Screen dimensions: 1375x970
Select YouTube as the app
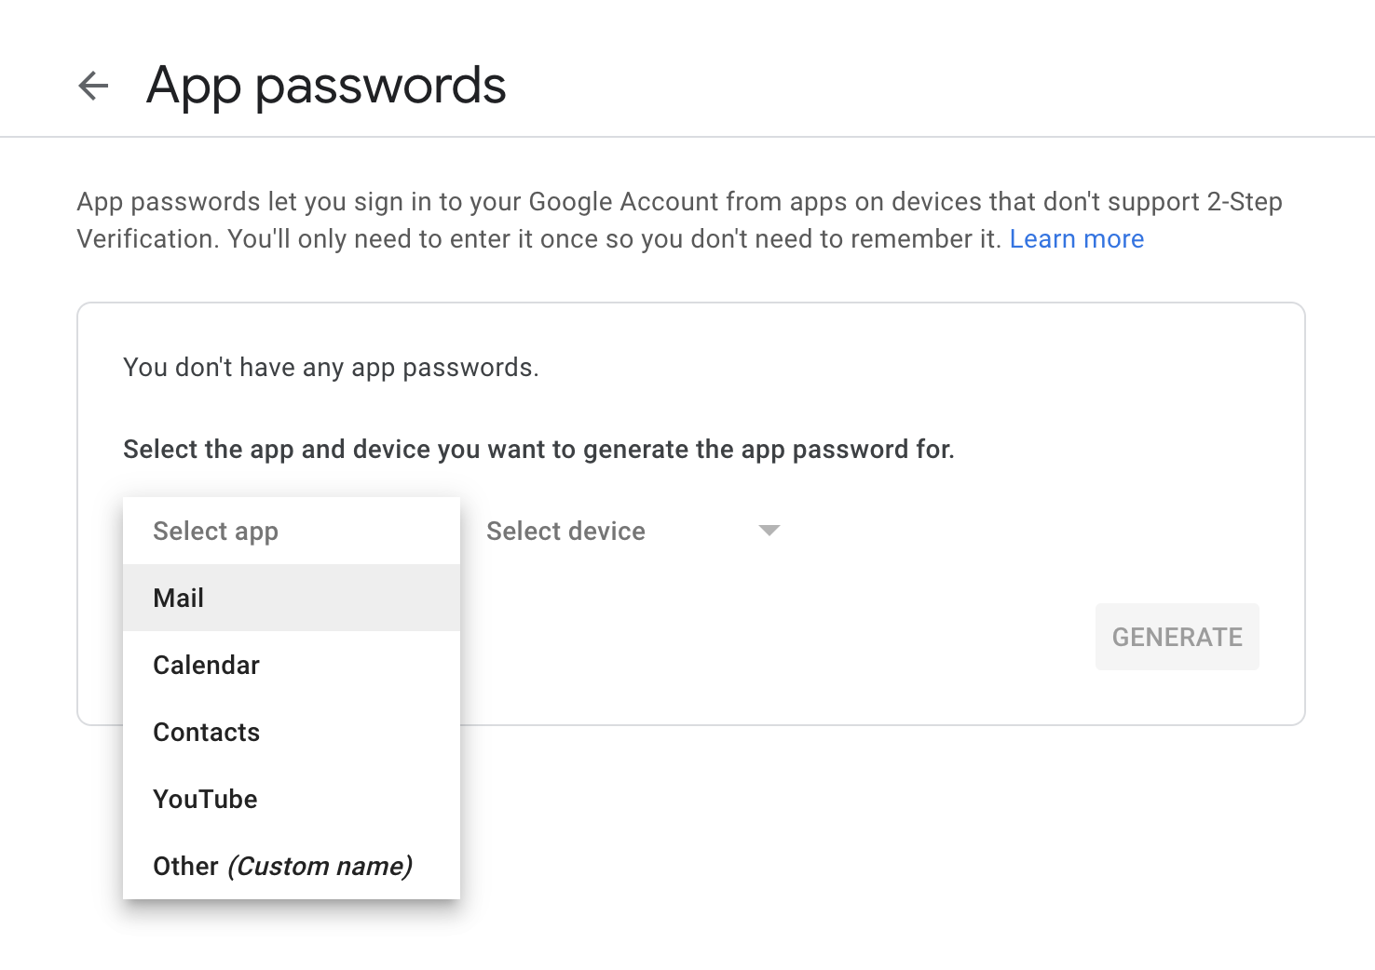coord(292,799)
